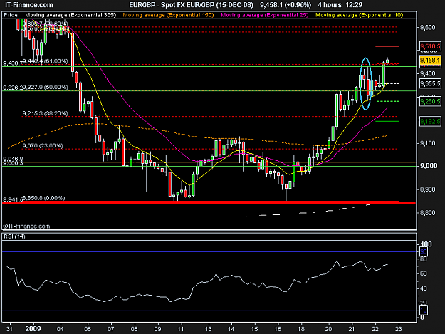Click the 18 label on date axis

tap(301, 329)
